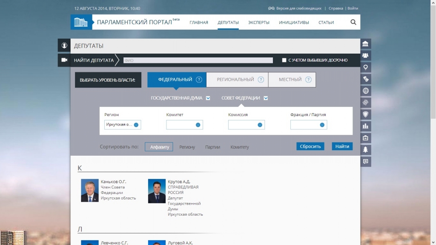Click the vertical page scrollbar thumb
This screenshot has height=245, width=436.
pos(433,62)
